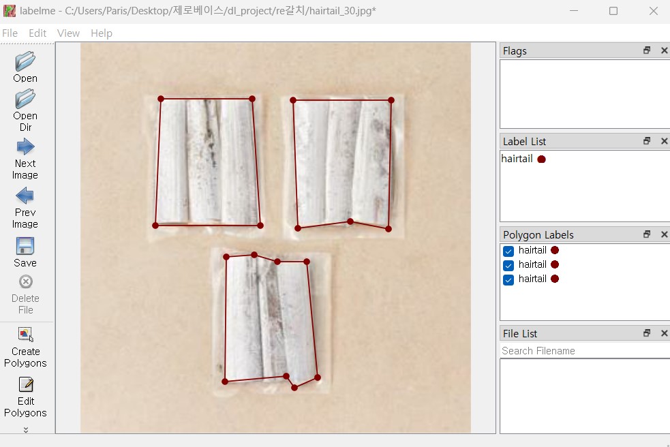Save the annotations with Save icon
This screenshot has height=447, width=670.
25,246
